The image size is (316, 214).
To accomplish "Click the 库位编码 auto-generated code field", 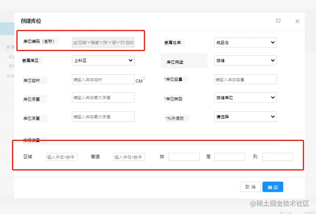I will [103, 42].
